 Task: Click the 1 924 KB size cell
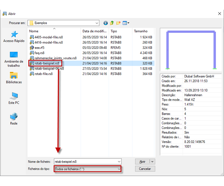[146, 37]
